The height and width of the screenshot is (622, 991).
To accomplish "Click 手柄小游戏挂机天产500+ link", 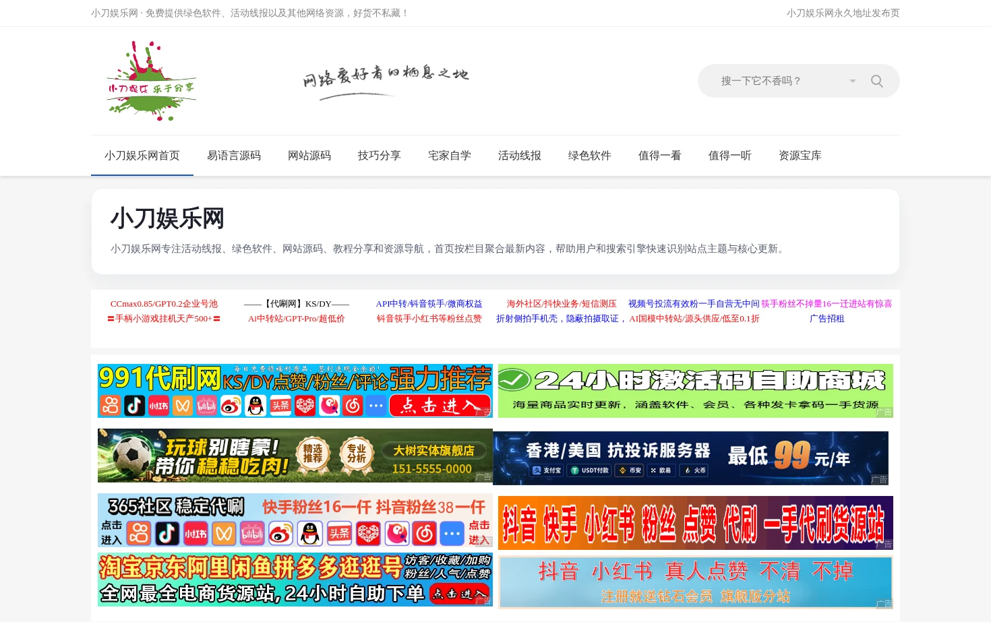I will click(164, 319).
